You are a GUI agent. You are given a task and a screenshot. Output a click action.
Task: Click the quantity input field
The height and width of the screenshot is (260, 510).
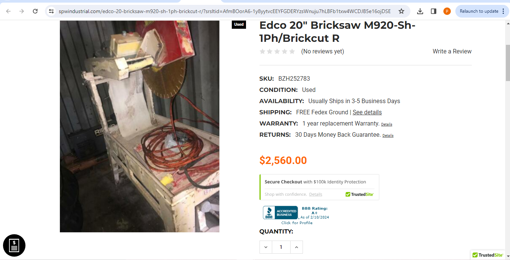coord(281,247)
